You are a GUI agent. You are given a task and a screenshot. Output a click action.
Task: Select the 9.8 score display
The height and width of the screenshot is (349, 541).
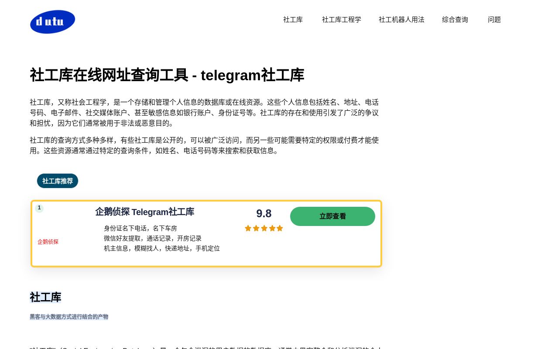pos(264,213)
